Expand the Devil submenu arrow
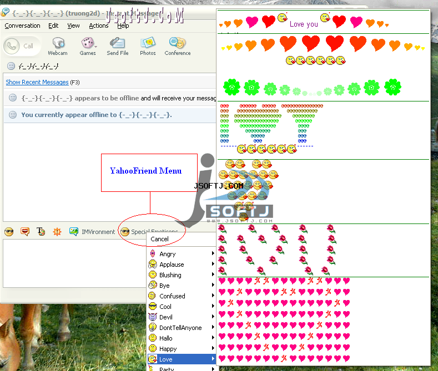This screenshot has width=438, height=371. [213, 317]
